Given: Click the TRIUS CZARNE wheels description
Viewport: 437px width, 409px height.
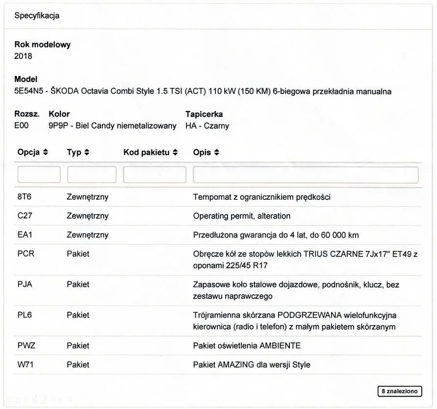Looking at the screenshot, I should [305, 259].
